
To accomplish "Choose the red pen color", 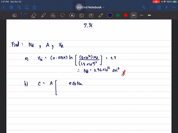I will pyautogui.click(x=126, y=15).
